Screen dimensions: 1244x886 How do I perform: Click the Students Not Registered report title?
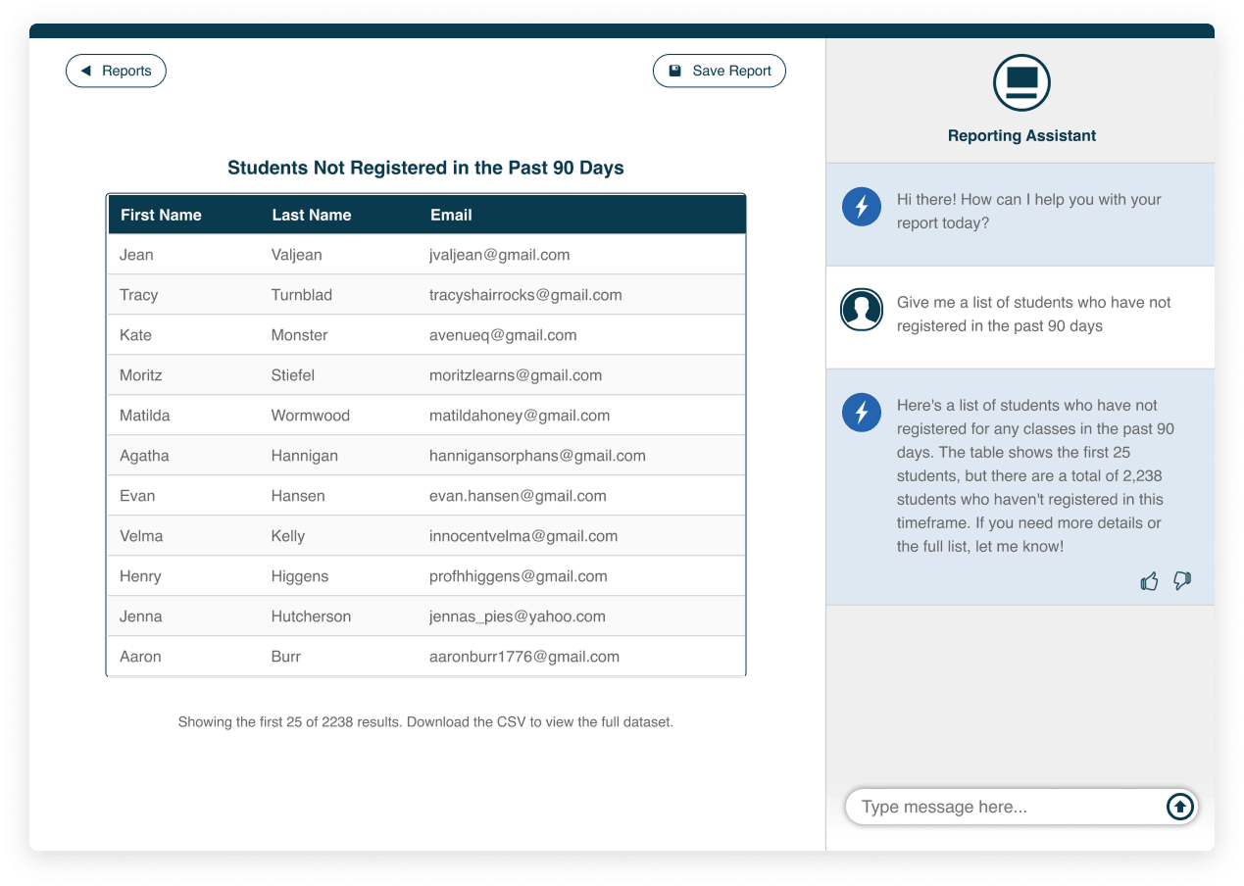pyautogui.click(x=425, y=168)
